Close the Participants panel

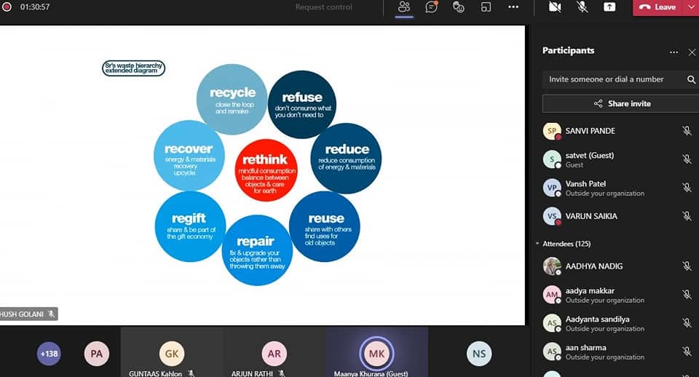point(692,52)
